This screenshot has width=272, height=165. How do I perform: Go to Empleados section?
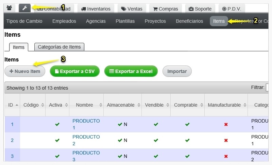tap(64, 21)
